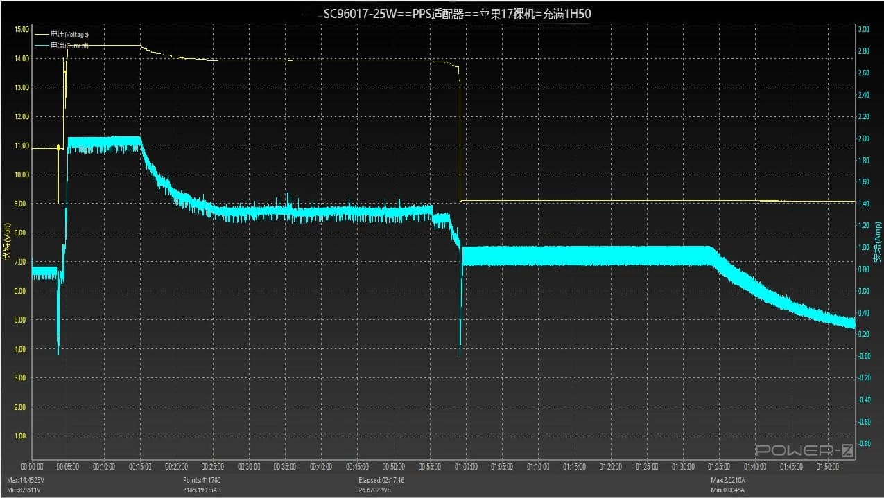Click the 2.80 tick on the current axis
Screen dimensions: 884x498
point(864,51)
